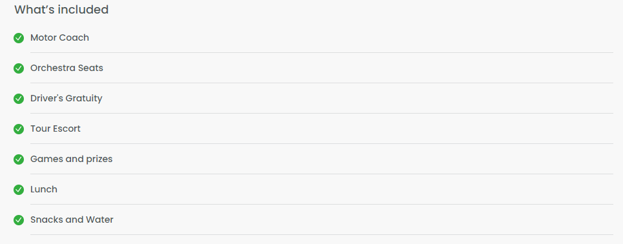
Task: Click the divider line below Tour Escort
Action: coord(322,143)
